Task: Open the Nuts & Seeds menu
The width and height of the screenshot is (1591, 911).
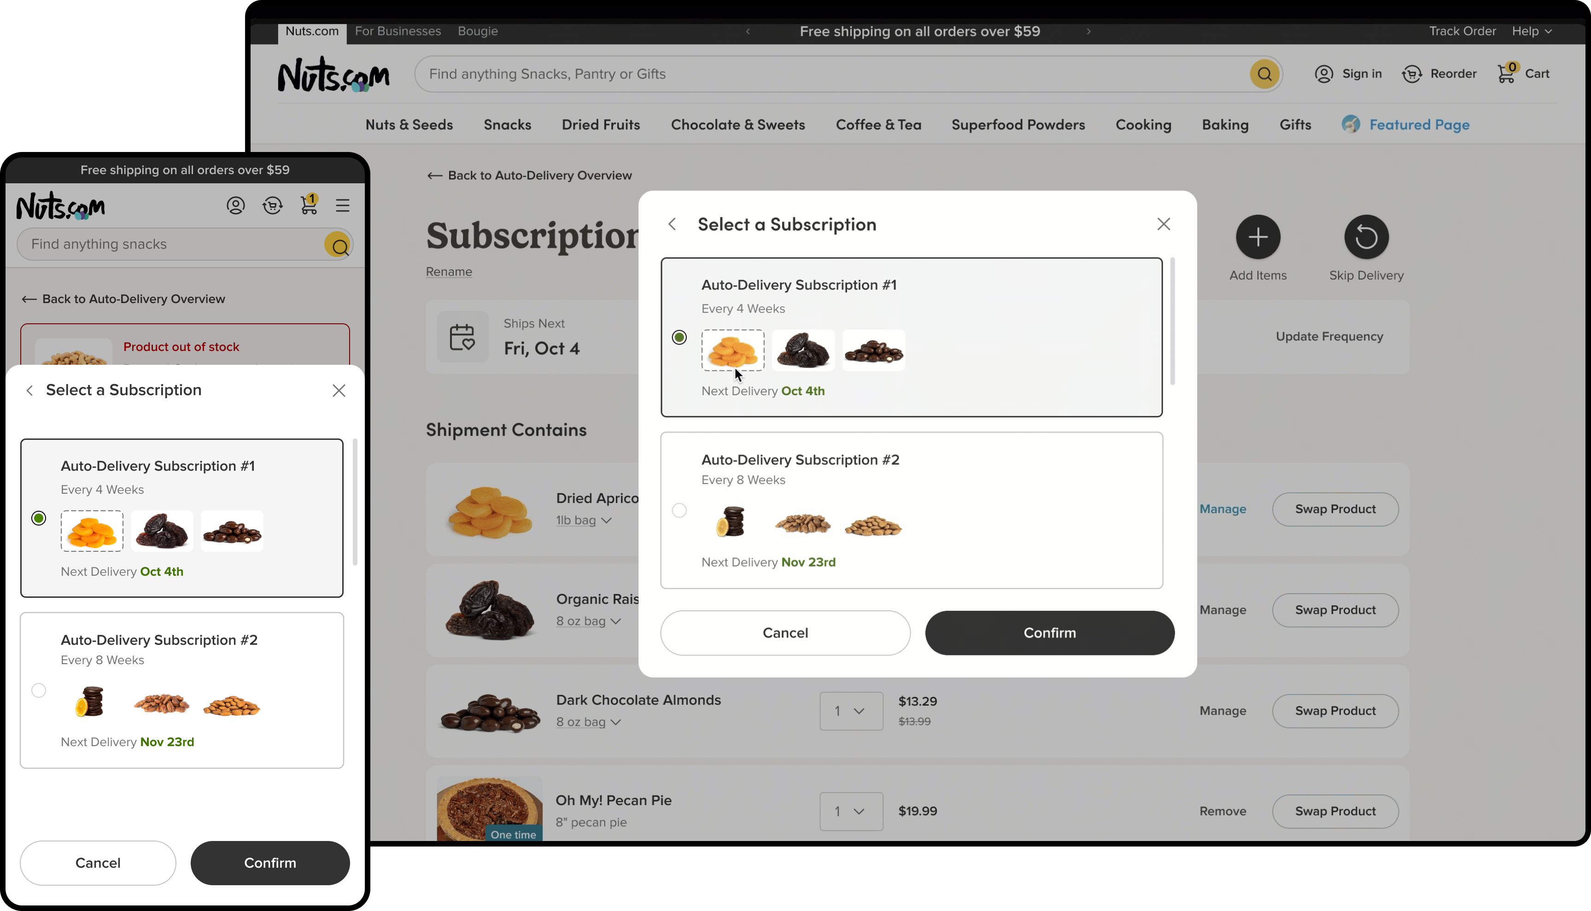Action: (x=409, y=124)
